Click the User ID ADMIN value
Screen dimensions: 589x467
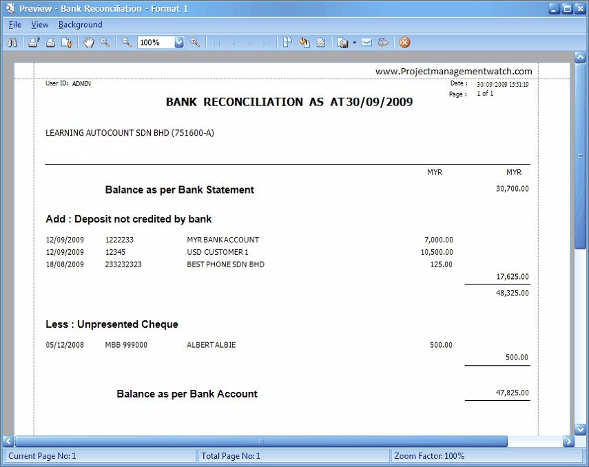(81, 84)
